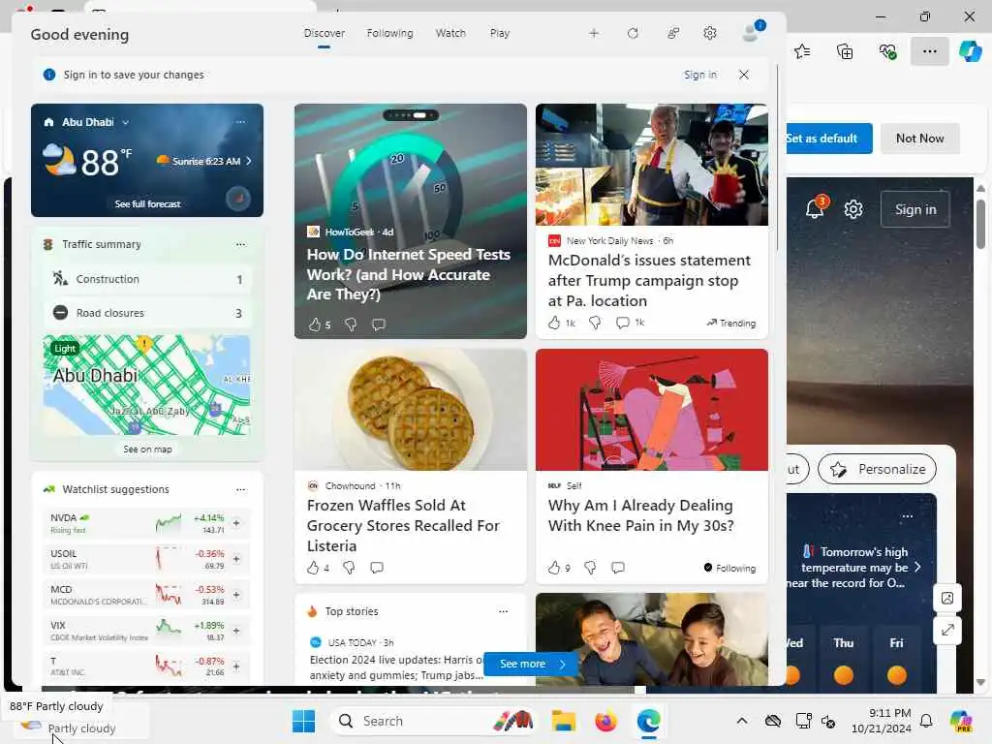Click the taskbar Search box
Image resolution: width=992 pixels, height=744 pixels.
click(x=432, y=721)
